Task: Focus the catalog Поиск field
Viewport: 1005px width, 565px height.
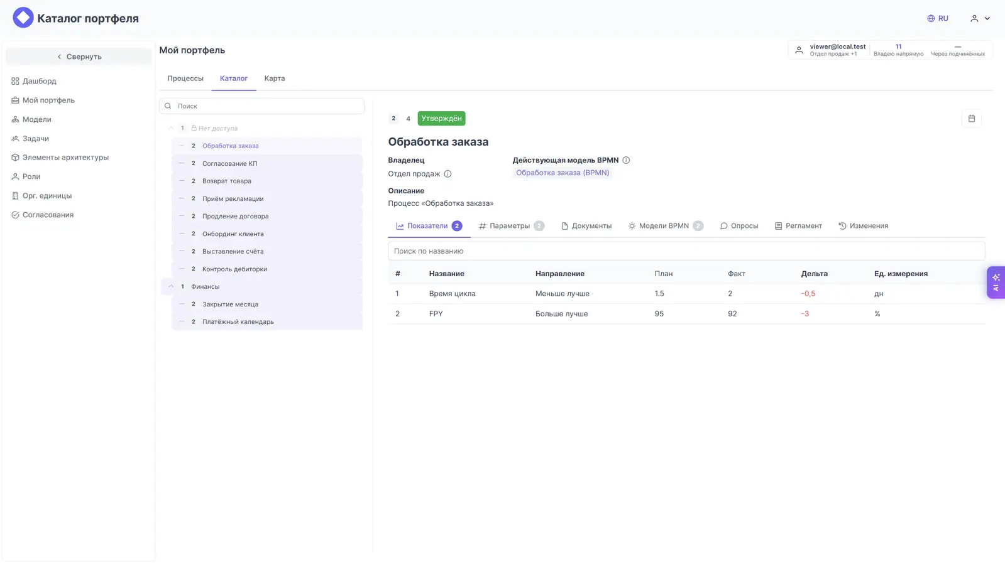Action: tap(262, 106)
